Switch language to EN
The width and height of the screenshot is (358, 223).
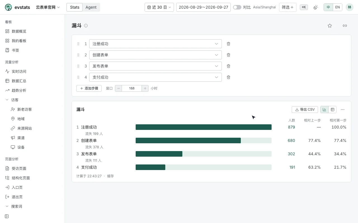point(338,7)
